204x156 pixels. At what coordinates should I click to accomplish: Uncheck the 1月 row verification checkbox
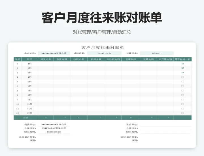pyautogui.click(x=183, y=64)
